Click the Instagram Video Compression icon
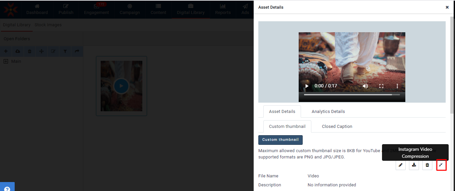The image size is (455, 191). coord(441,165)
